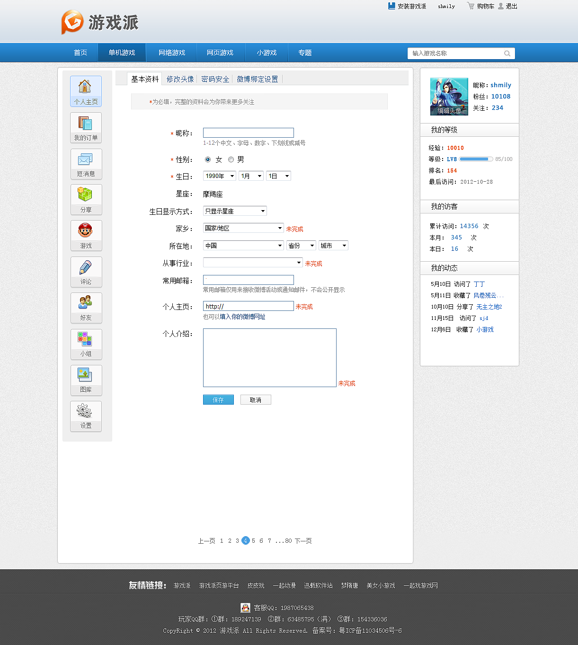Go to 下一页 in pagination

[303, 541]
